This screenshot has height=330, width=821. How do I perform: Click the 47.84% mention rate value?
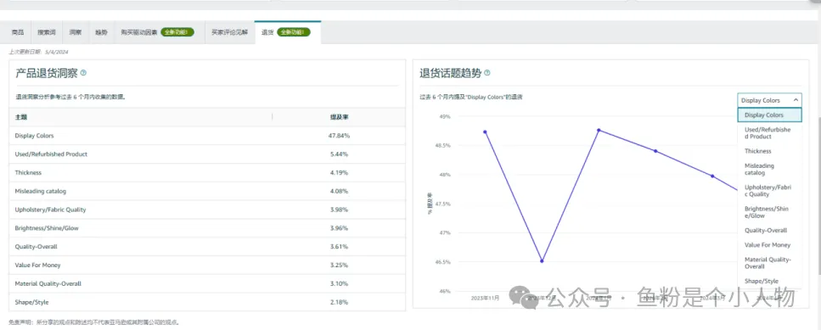[x=340, y=136]
